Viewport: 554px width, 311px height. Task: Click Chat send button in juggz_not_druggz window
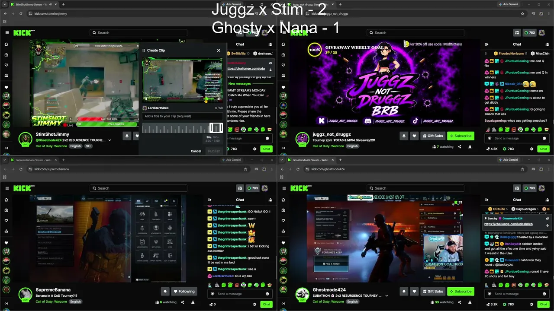tap(543, 149)
